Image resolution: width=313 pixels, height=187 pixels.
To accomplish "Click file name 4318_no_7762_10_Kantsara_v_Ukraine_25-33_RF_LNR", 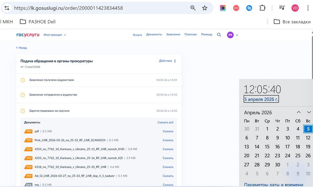I will coord(70,167).
